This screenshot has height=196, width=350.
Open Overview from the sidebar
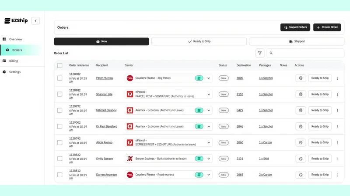pos(16,39)
